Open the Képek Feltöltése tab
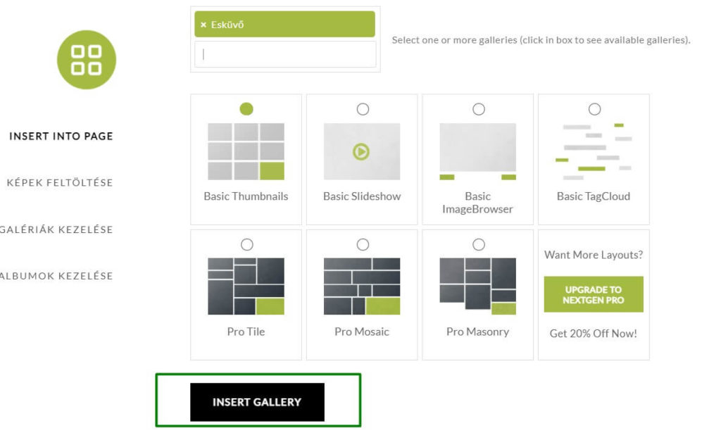Screen dimensions: 721x430 [x=60, y=182]
